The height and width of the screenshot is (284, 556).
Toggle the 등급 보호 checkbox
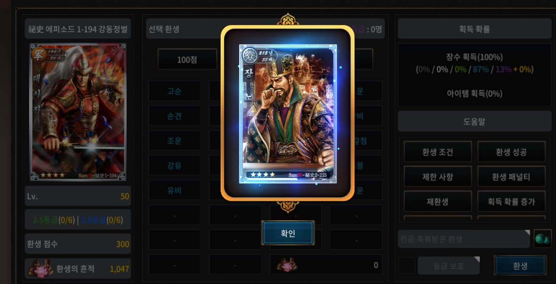[406, 265]
